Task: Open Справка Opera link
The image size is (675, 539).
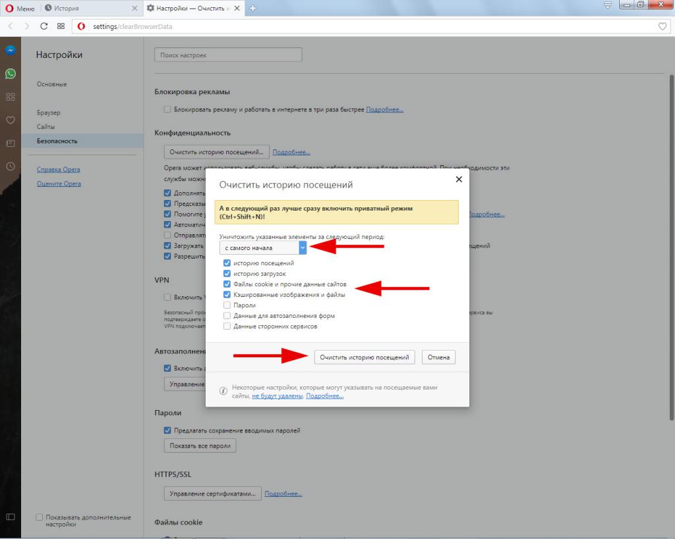Action: 59,169
